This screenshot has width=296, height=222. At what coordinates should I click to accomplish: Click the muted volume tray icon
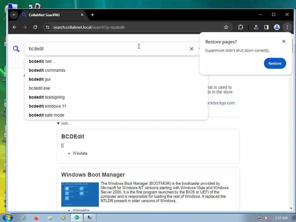click(x=267, y=218)
